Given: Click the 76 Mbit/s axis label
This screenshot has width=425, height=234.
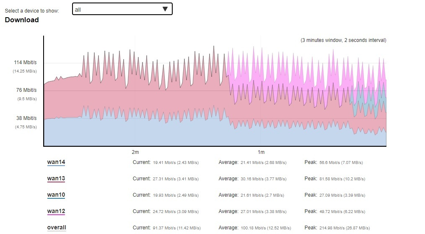Looking at the screenshot, I should pos(26,90).
